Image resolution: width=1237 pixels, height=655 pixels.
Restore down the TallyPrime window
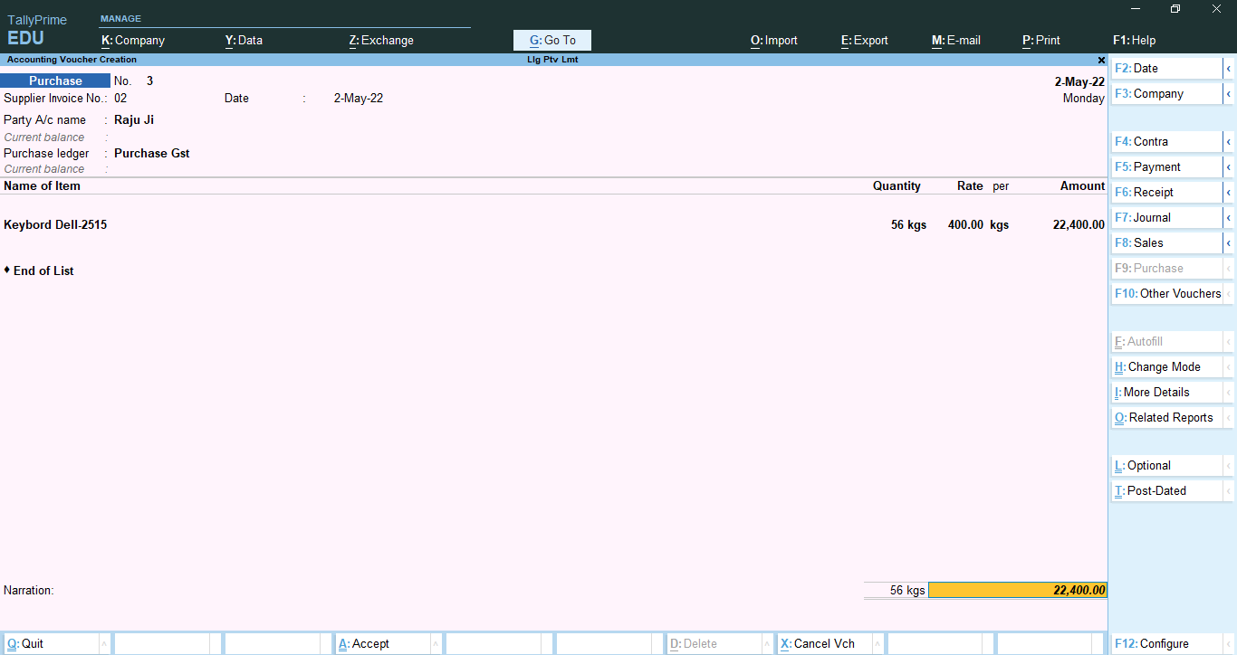(x=1175, y=8)
